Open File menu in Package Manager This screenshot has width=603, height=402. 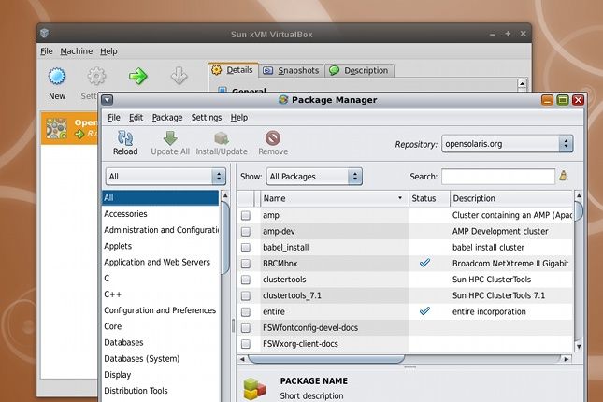[x=114, y=118]
